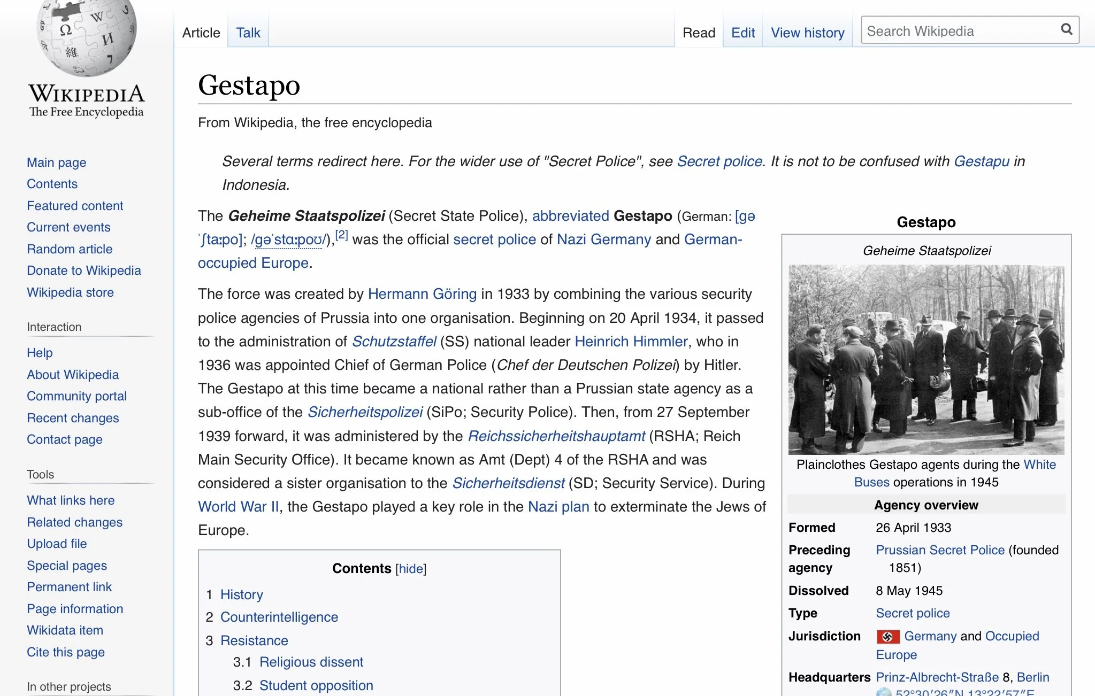
Task: Hide the Contents table
Action: (x=411, y=569)
